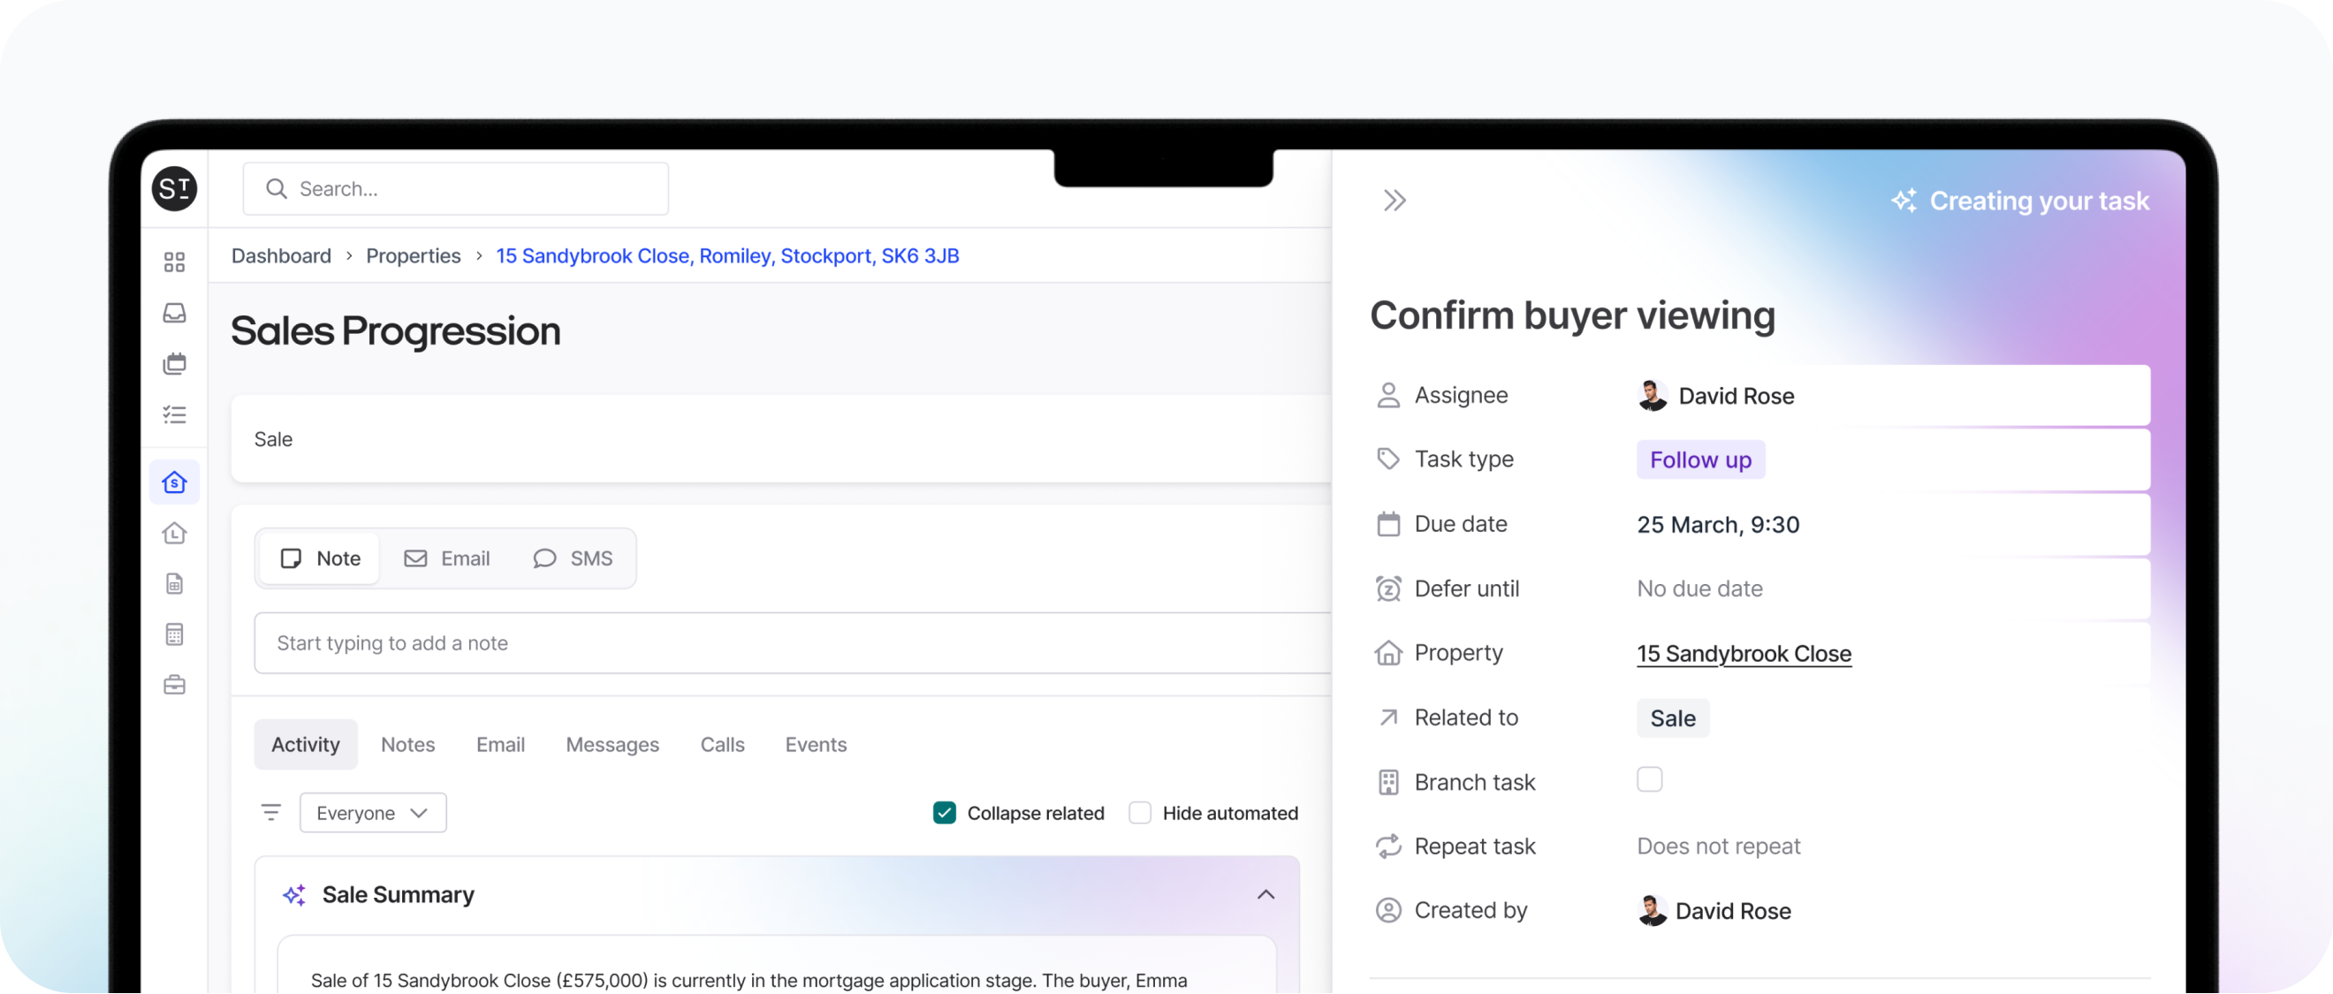Collapse the Sale Summary section chevron

click(x=1265, y=894)
